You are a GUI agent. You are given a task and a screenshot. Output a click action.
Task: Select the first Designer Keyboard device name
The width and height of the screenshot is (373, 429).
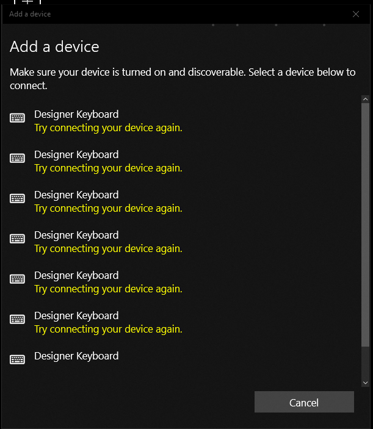coord(76,114)
